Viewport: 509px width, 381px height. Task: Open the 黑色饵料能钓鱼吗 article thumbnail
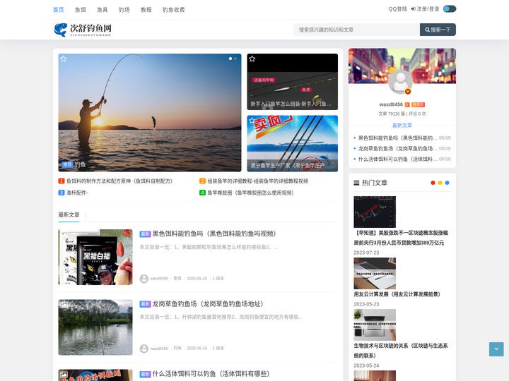pyautogui.click(x=95, y=257)
